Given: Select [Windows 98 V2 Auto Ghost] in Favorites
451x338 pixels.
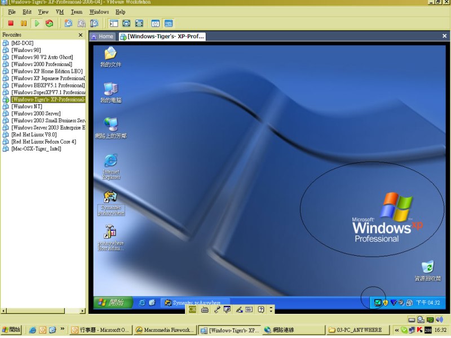Looking at the screenshot, I should [42, 57].
